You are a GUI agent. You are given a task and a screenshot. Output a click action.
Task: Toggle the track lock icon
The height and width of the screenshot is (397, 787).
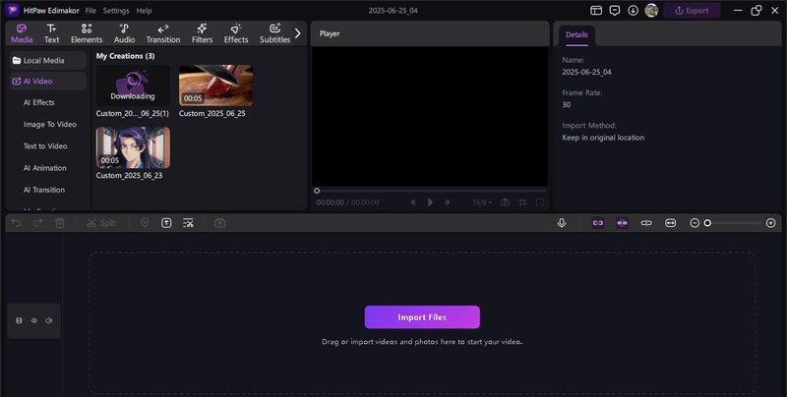point(19,320)
